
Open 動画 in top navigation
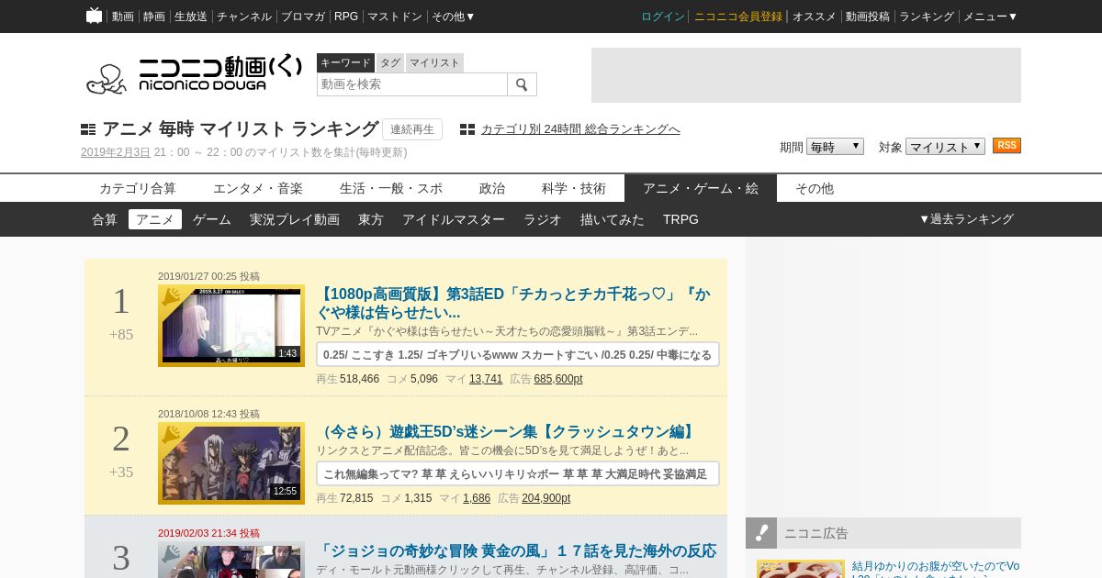click(123, 17)
